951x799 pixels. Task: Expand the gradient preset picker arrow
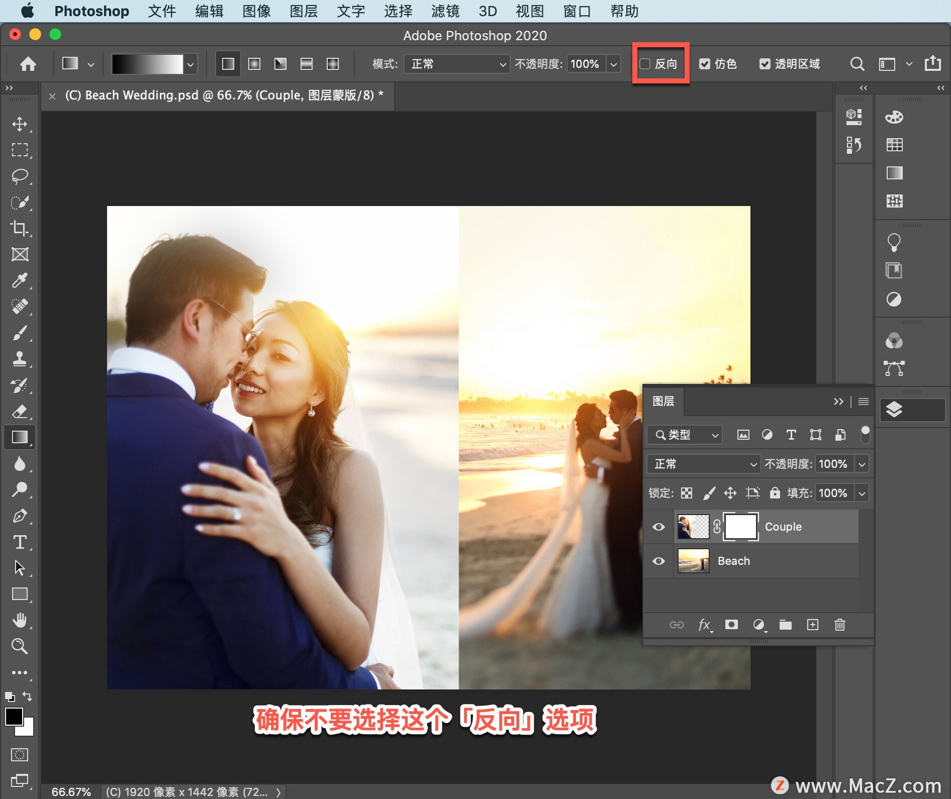[x=191, y=64]
